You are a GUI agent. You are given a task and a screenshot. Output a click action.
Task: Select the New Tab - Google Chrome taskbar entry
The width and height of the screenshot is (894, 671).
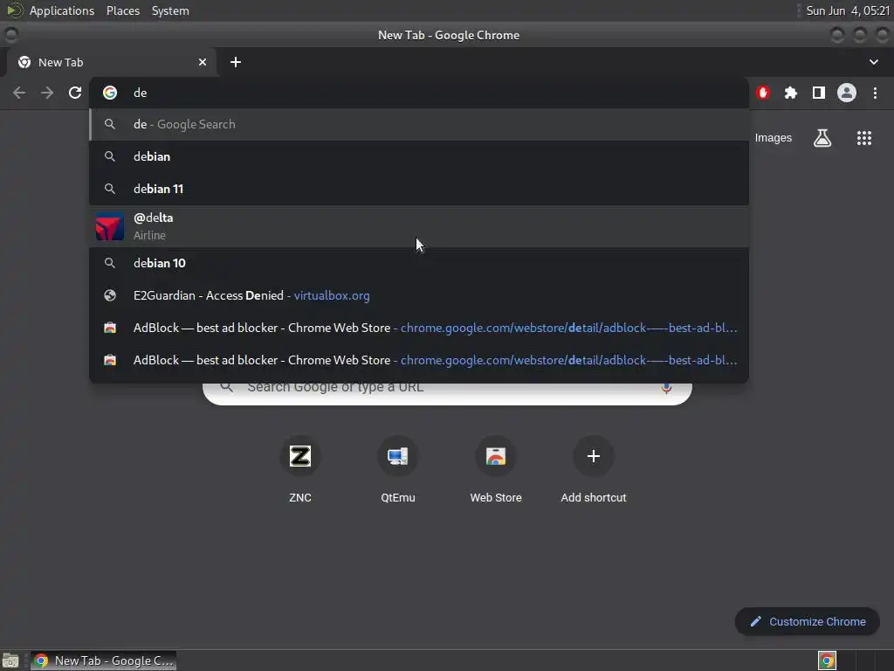[103, 661]
